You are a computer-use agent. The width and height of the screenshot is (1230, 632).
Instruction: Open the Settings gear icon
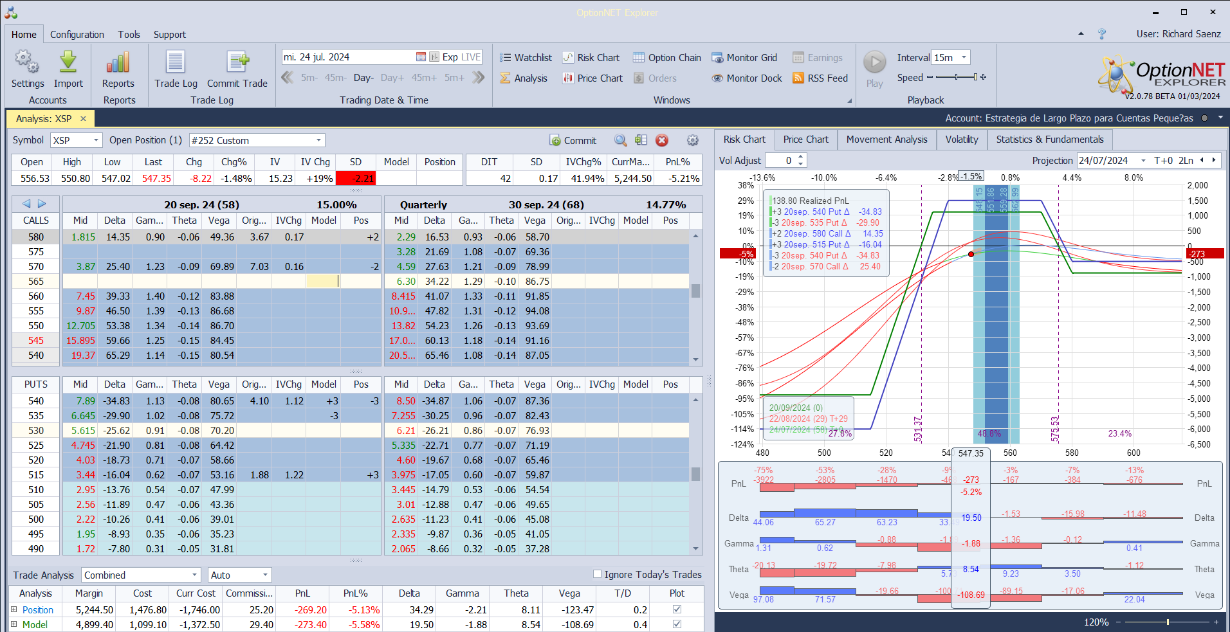coord(27,63)
